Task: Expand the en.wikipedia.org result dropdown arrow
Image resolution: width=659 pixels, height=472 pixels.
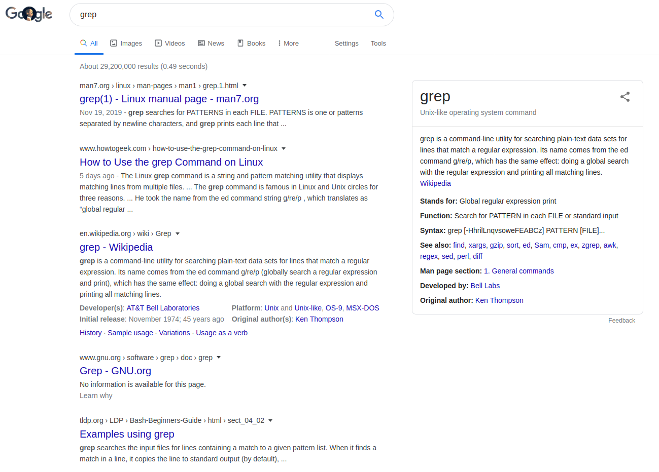Action: pos(178,233)
